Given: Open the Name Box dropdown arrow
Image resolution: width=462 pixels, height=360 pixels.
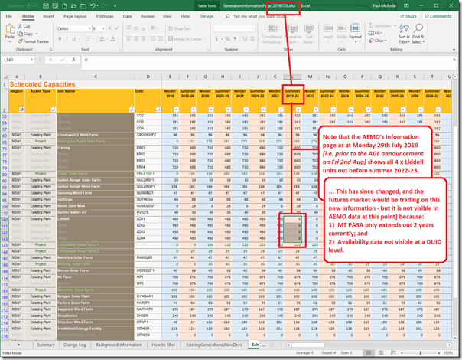Looking at the screenshot, I should (x=31, y=60).
